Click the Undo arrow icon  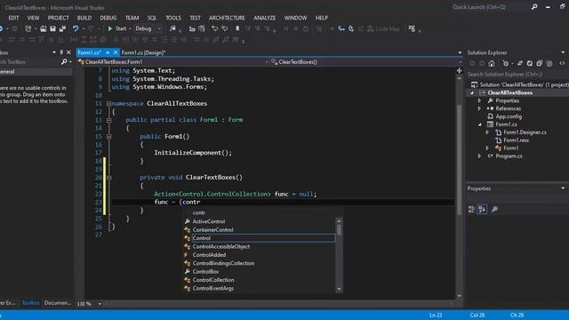pyautogui.click(x=76, y=28)
